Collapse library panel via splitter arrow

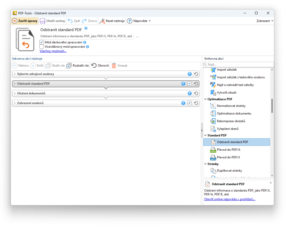tap(202, 130)
